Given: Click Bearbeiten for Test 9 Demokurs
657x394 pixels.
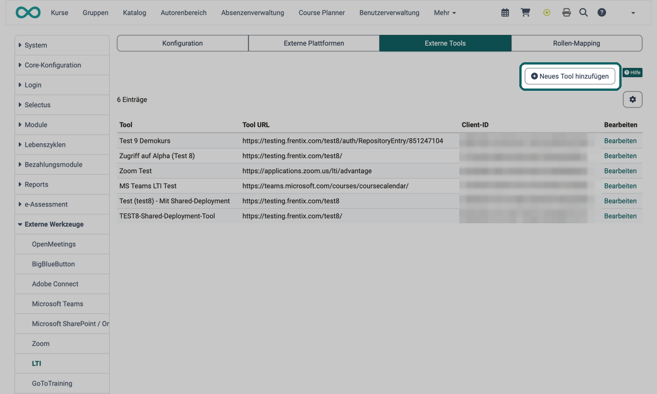Looking at the screenshot, I should click(x=620, y=140).
